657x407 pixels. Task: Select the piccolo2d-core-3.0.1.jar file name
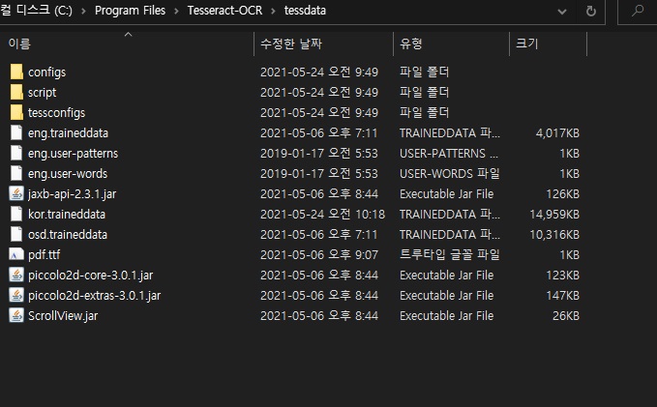91,276
